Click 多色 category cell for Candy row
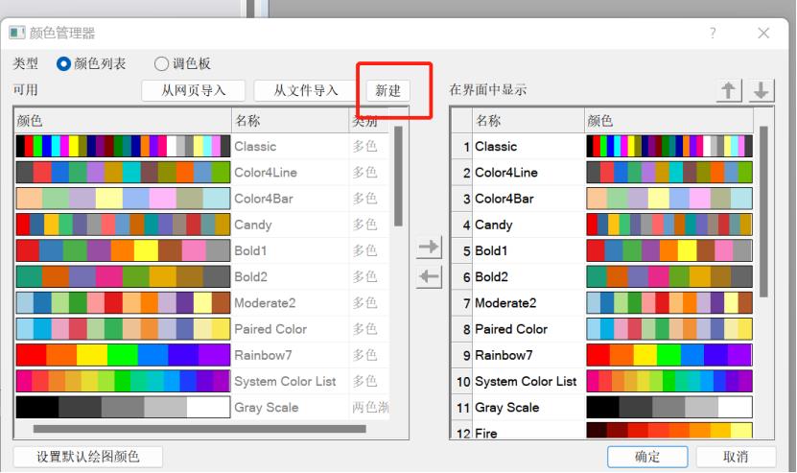 click(365, 225)
